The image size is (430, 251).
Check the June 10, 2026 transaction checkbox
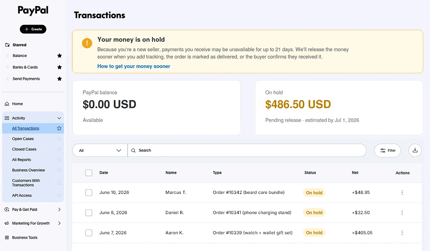(89, 193)
